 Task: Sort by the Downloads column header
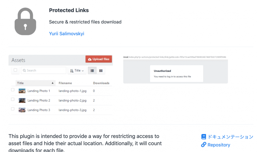101,83
